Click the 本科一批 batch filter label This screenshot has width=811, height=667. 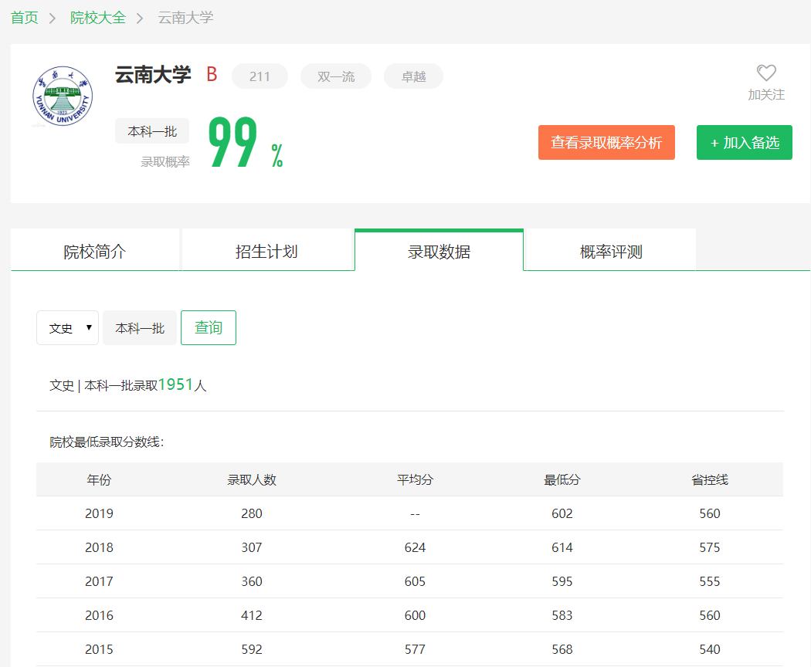tap(140, 328)
